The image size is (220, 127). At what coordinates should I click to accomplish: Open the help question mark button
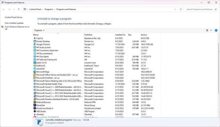tap(216, 30)
